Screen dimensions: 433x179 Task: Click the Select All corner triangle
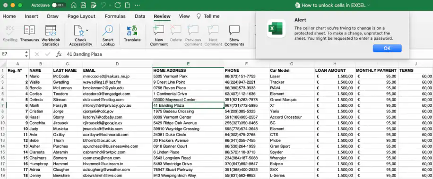[x=3, y=64]
